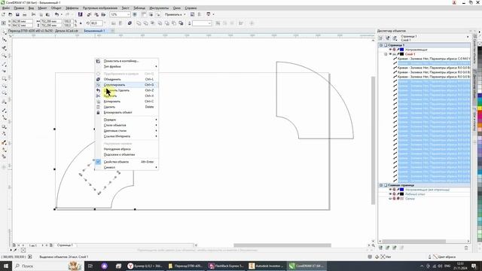Image resolution: width=482 pixels, height=271 pixels.
Task: Click the mirror horizontally icon on the property bar
Action: pos(114,23)
